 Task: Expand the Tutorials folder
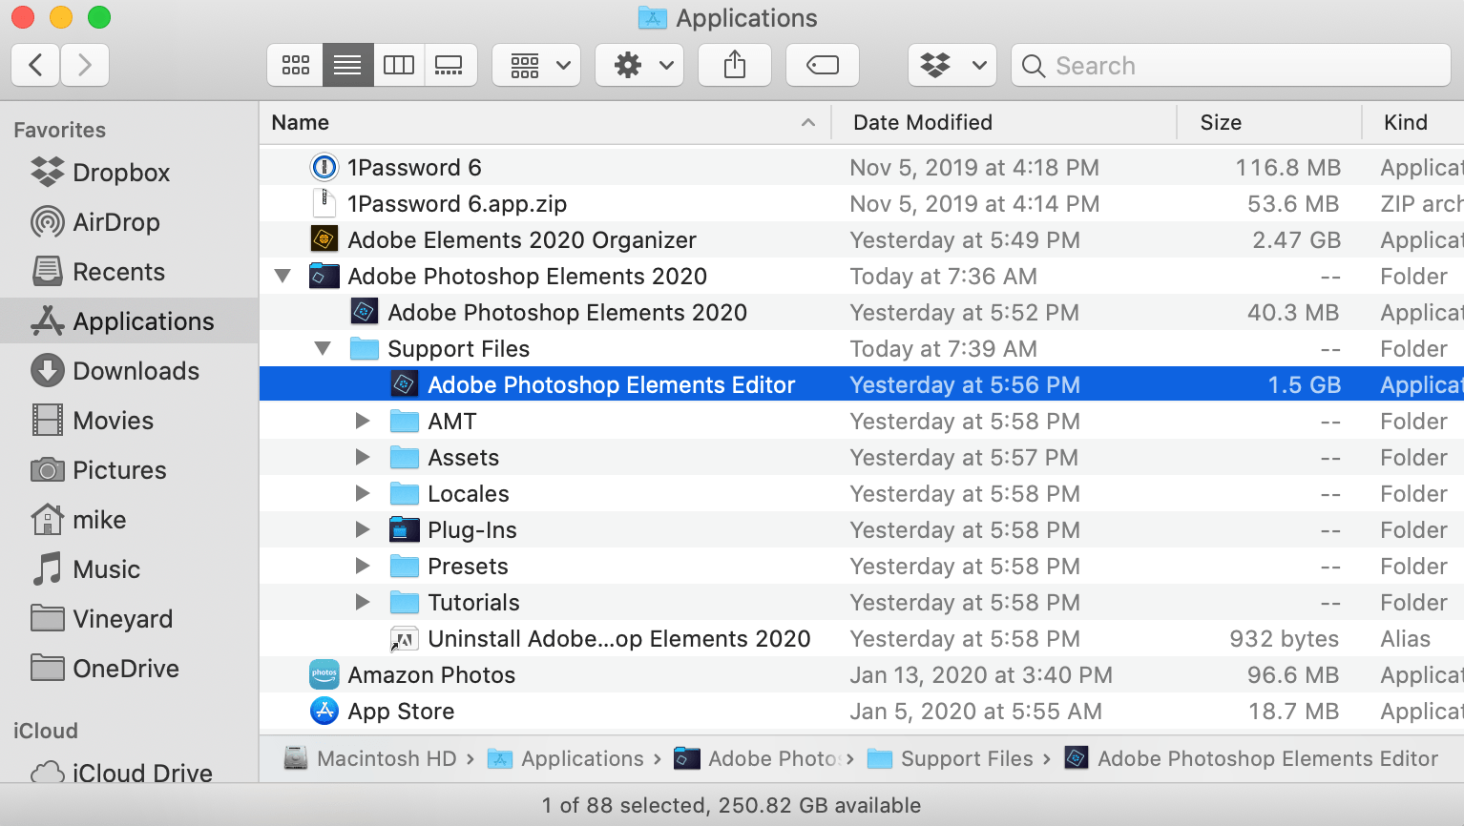[363, 602]
